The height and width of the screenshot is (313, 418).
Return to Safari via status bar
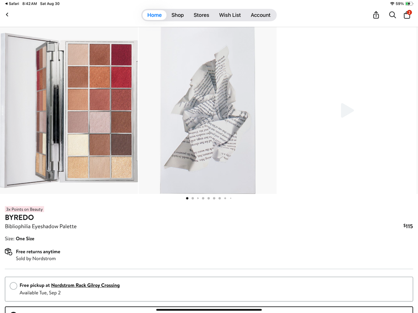click(12, 3)
